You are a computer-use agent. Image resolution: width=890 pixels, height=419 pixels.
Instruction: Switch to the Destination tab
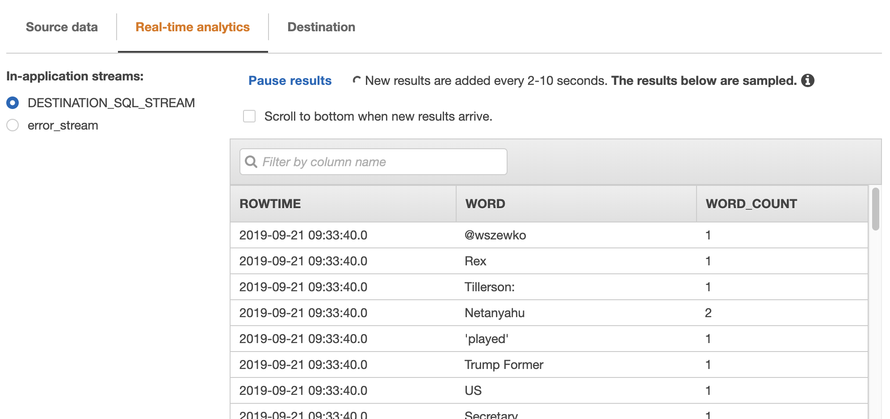coord(321,27)
